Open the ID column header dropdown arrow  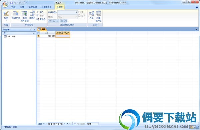pyautogui.click(x=54, y=33)
